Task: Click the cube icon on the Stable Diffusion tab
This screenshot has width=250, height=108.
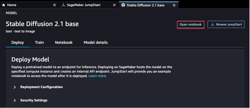Action: [123, 5]
